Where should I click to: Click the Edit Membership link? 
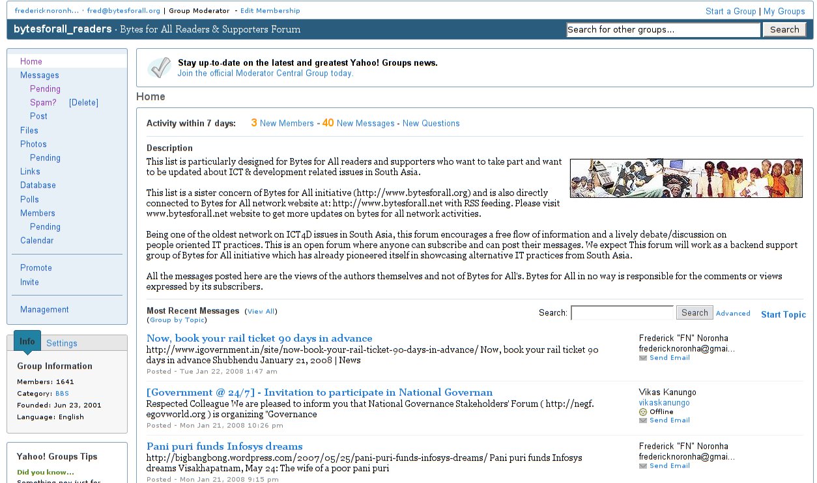[x=270, y=11]
